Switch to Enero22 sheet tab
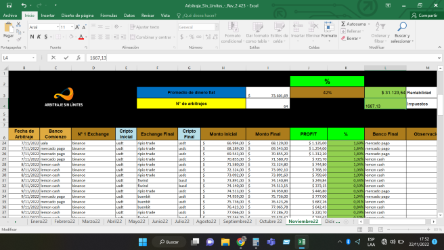 click(x=39, y=222)
